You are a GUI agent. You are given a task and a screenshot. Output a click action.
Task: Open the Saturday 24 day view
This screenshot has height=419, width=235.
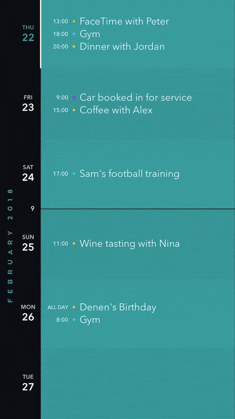(x=28, y=173)
